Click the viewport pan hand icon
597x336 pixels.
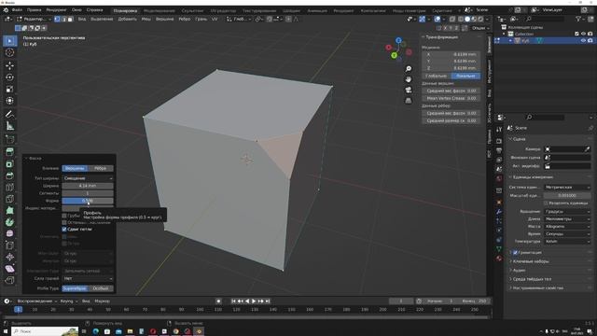(x=409, y=79)
